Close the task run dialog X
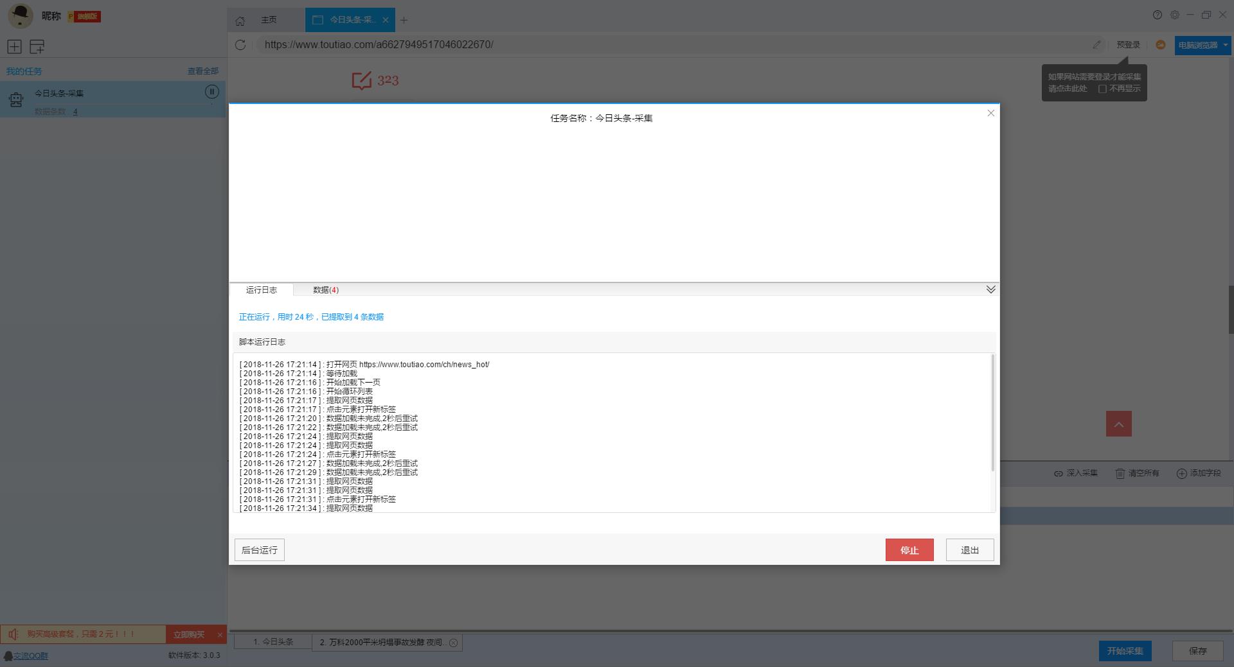Image resolution: width=1234 pixels, height=667 pixels. tap(990, 113)
